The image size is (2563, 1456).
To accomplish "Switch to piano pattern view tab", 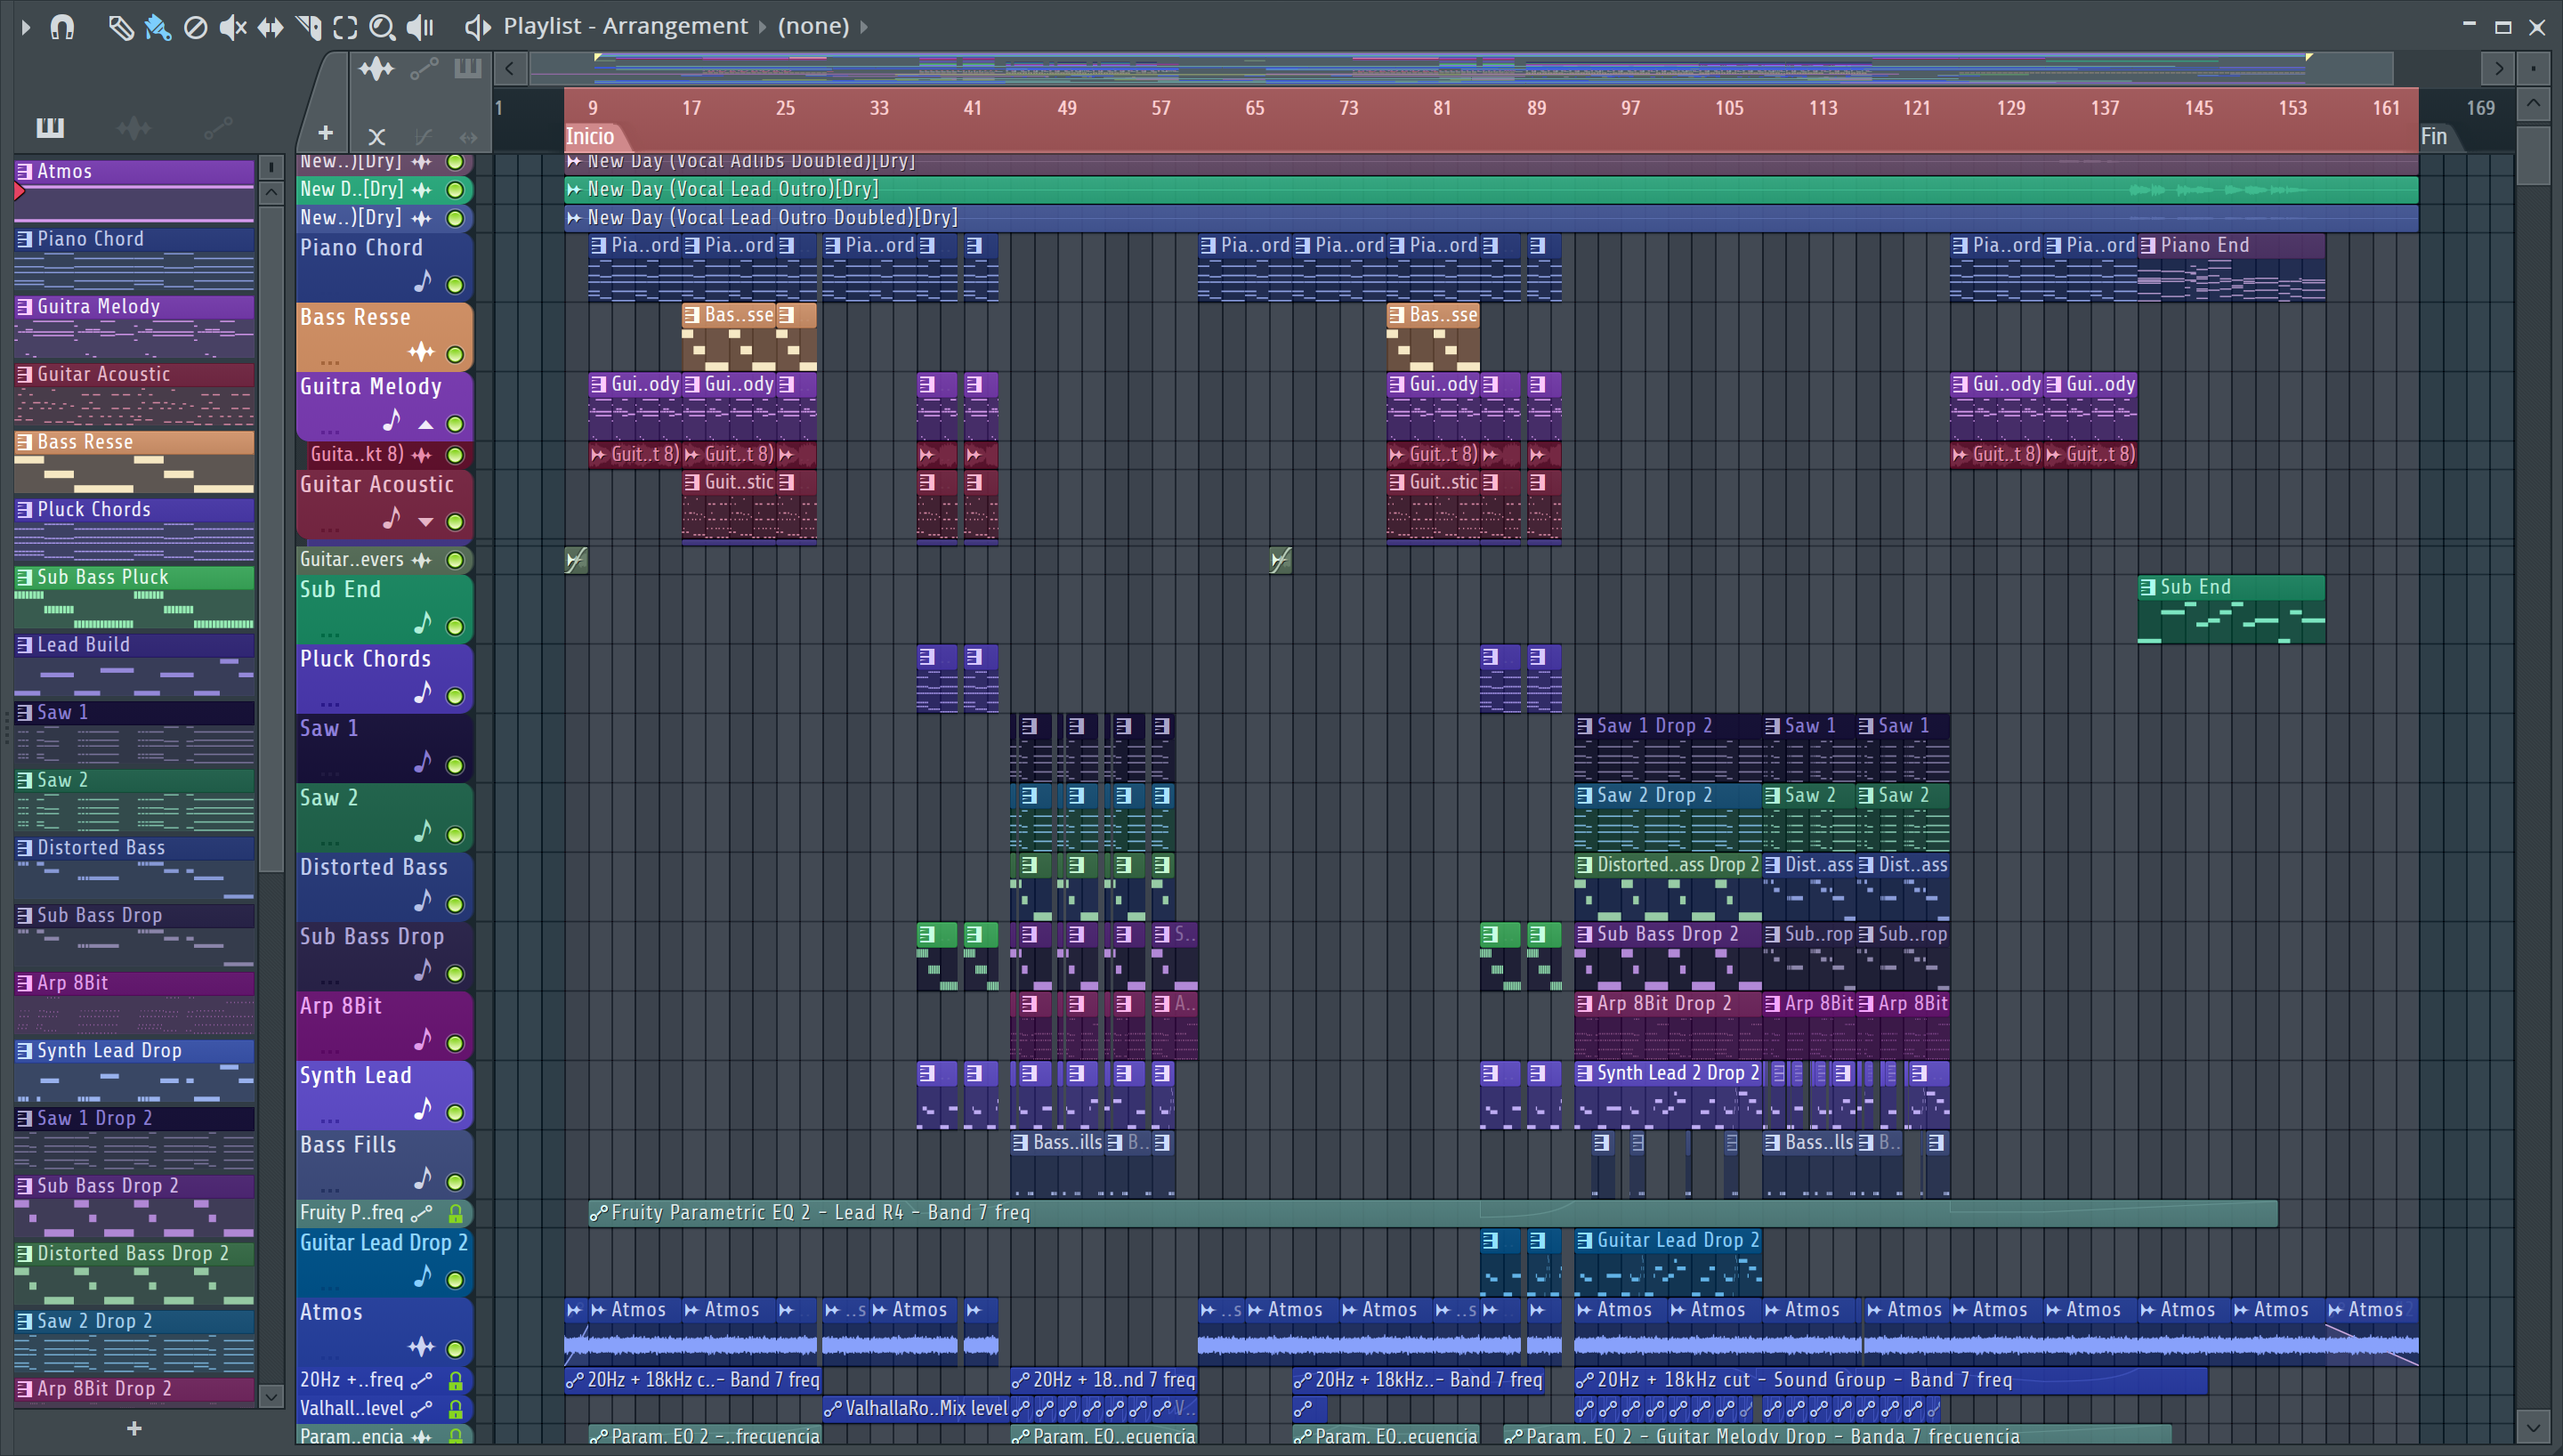I will [468, 69].
